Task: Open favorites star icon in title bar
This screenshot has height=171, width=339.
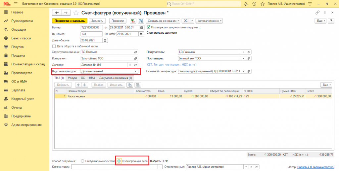Action: [263, 4]
